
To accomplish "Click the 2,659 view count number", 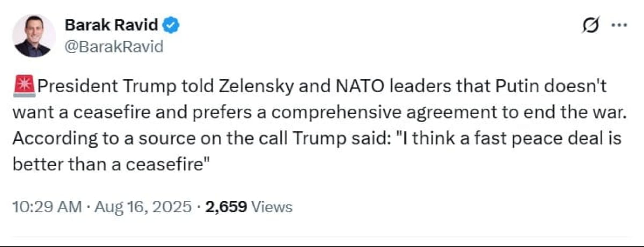I will pos(226,207).
